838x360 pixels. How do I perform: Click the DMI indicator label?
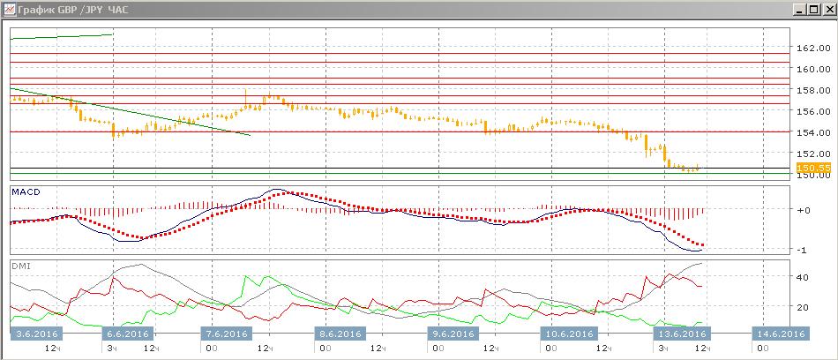pos(20,266)
